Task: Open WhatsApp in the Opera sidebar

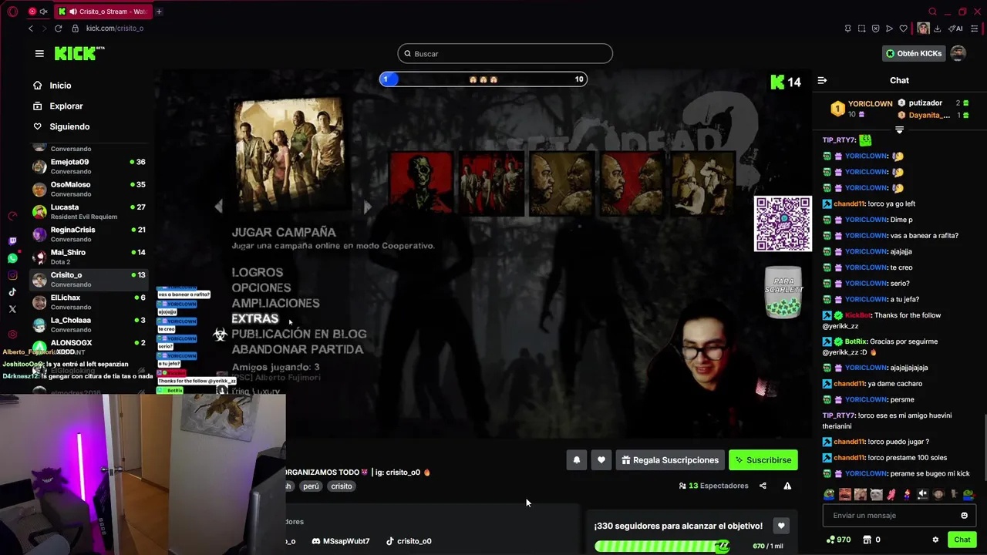Action: pyautogui.click(x=12, y=258)
